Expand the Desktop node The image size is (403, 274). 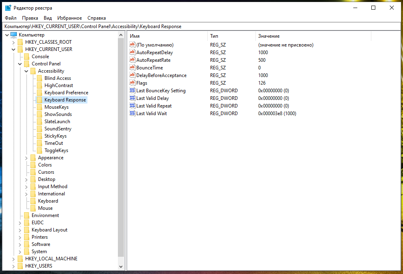click(x=26, y=179)
